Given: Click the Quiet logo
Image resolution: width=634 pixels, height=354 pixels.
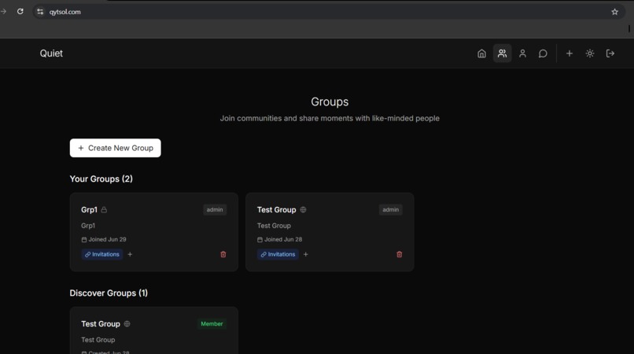Looking at the screenshot, I should (51, 53).
